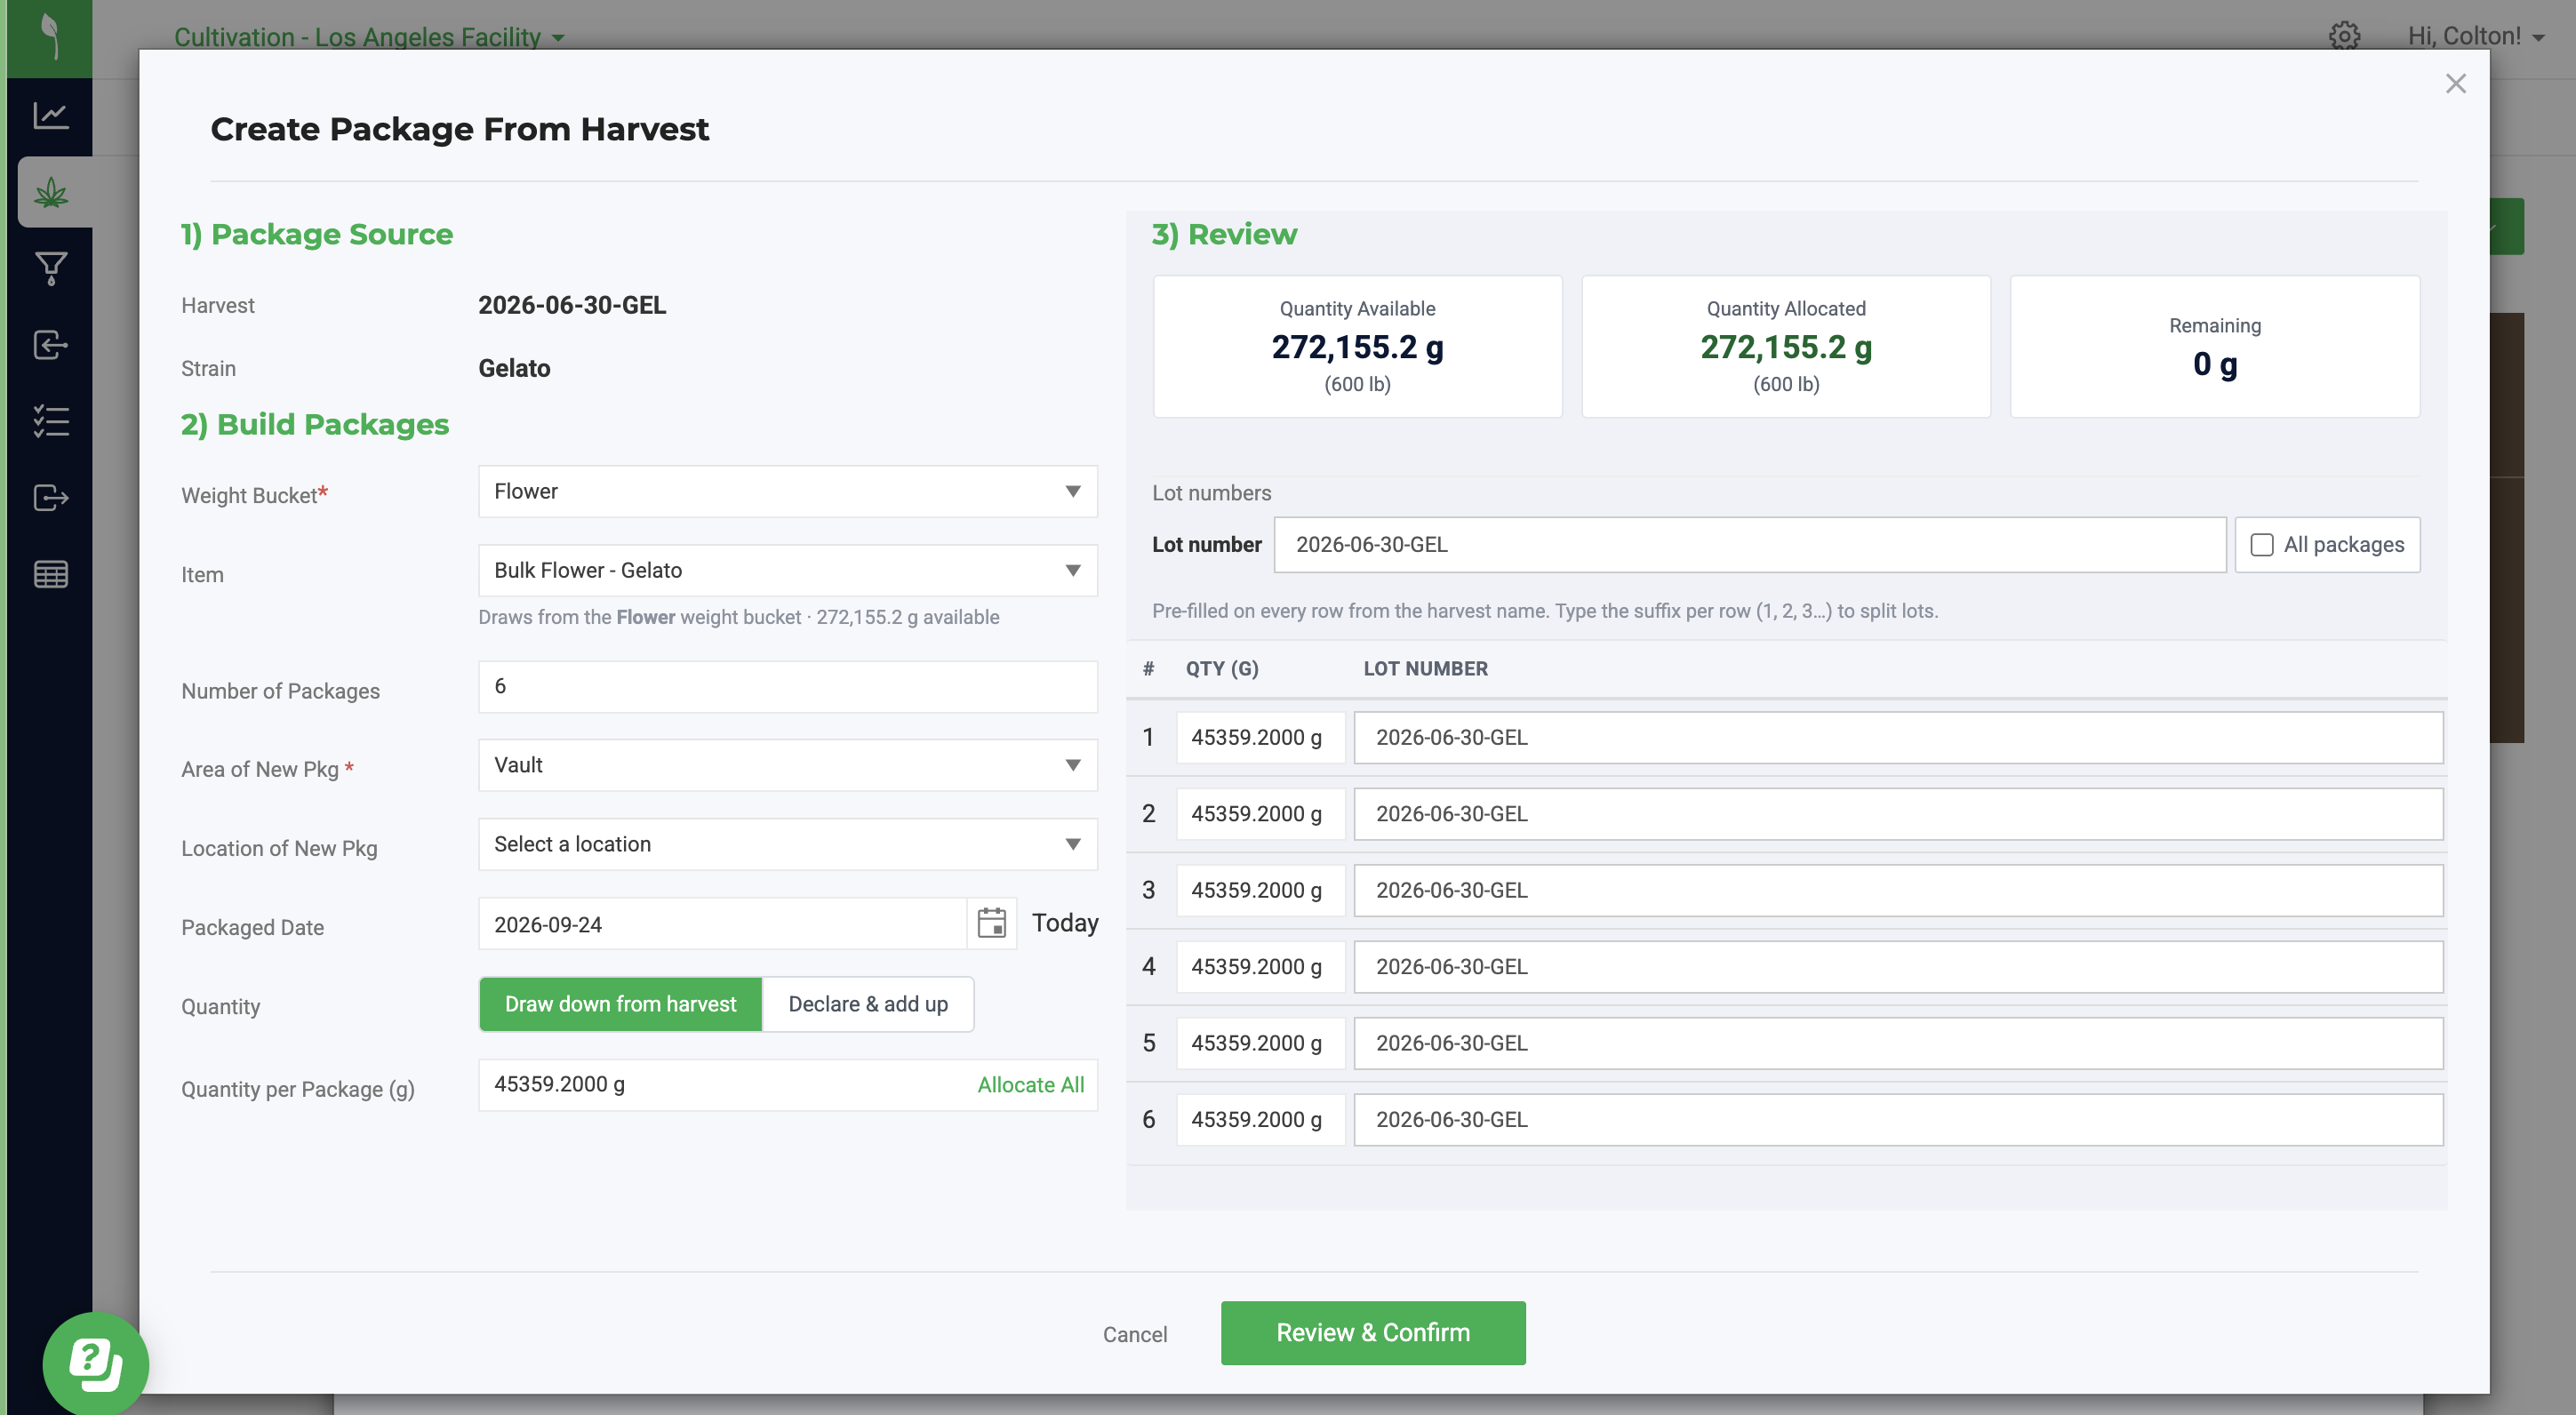Image resolution: width=2576 pixels, height=1415 pixels.
Task: Open the analytics chart sidebar icon
Action: click(50, 115)
